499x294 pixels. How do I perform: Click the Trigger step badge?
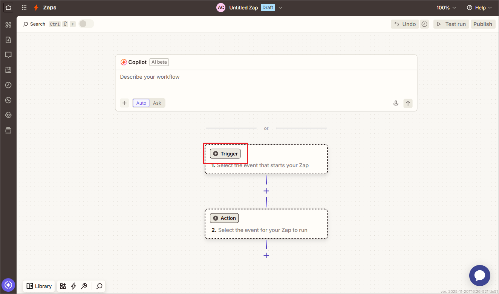click(225, 154)
